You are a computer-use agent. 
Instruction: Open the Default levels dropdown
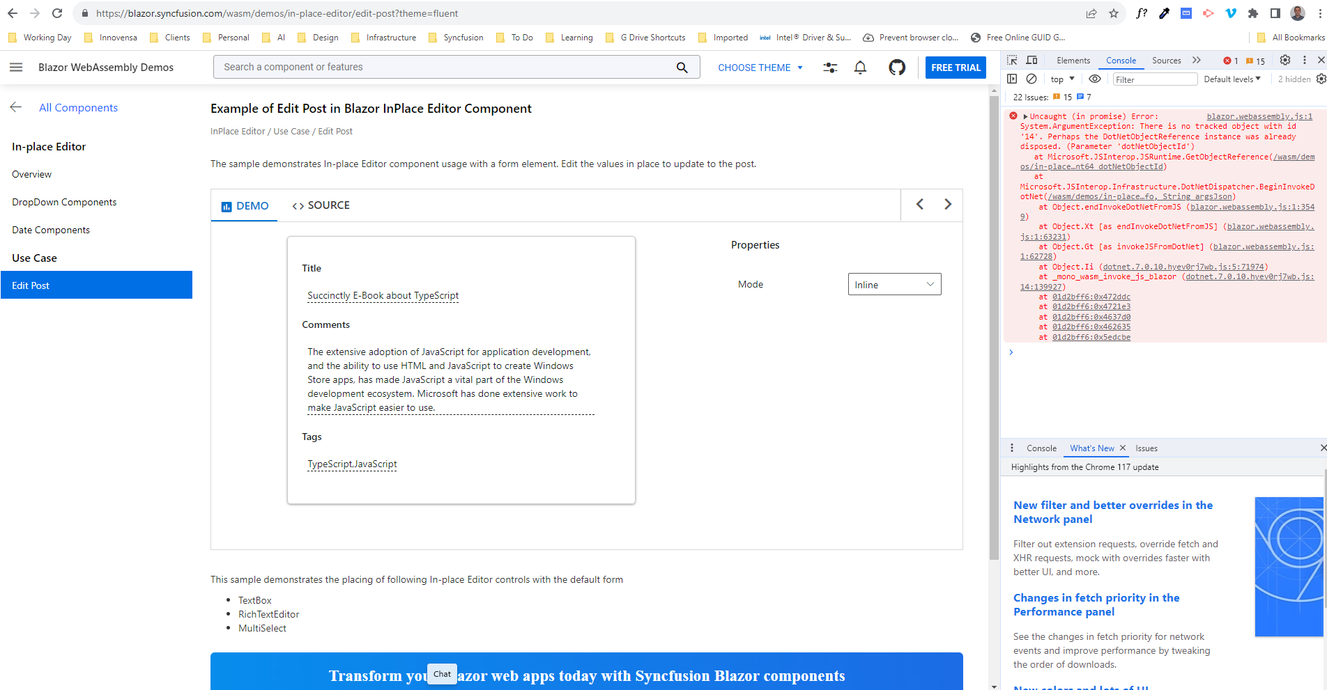point(1232,79)
